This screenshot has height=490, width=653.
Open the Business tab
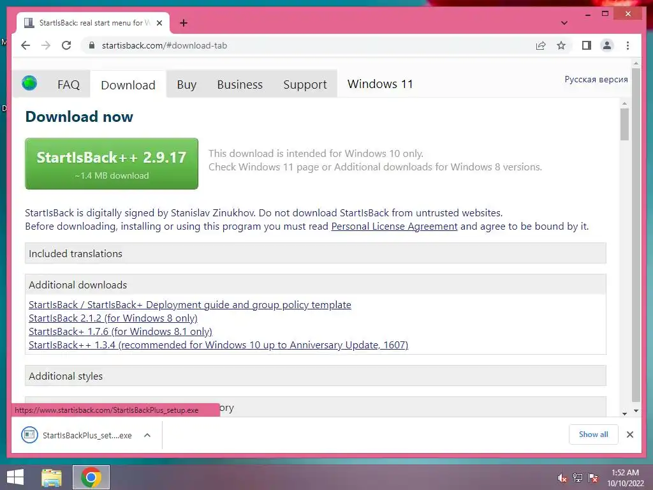click(x=240, y=85)
